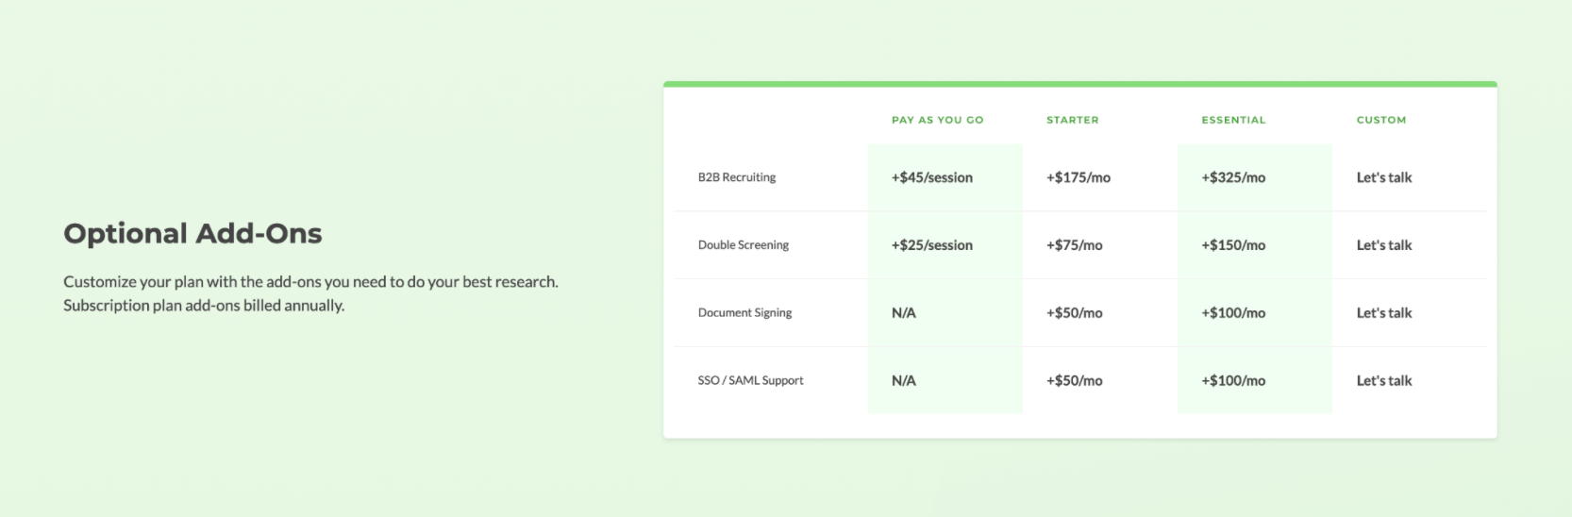This screenshot has height=517, width=1572.
Task: Click the Essential column header
Action: point(1233,120)
